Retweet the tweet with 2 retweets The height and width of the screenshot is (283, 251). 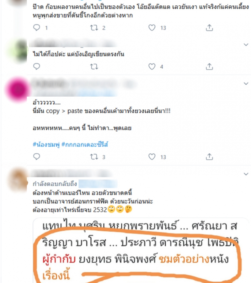pos(94,28)
